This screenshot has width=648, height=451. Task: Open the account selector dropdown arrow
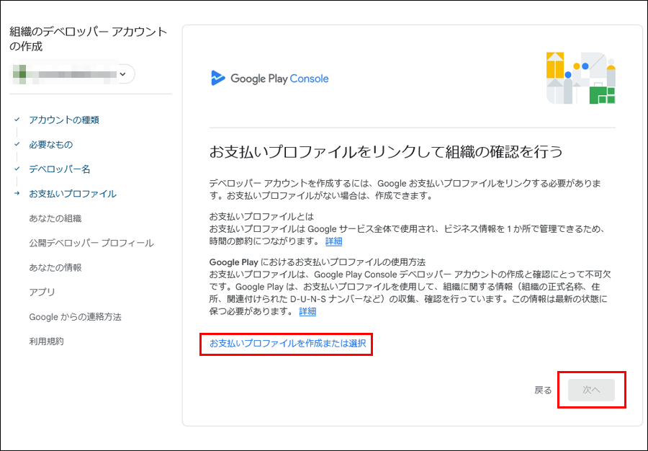coord(122,74)
